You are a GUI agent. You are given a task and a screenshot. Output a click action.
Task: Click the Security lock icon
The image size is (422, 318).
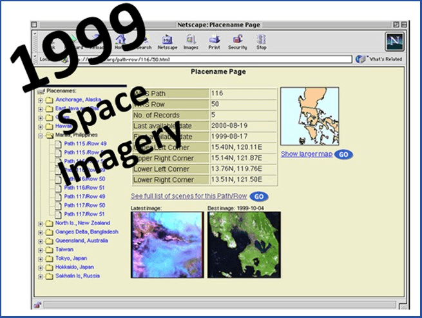237,41
